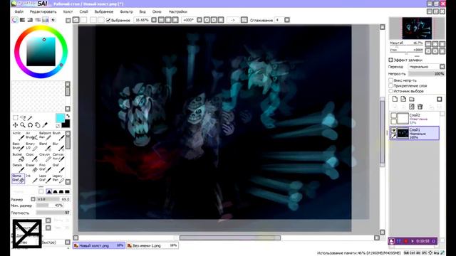Click the foreground cyan color swatch

click(60, 118)
